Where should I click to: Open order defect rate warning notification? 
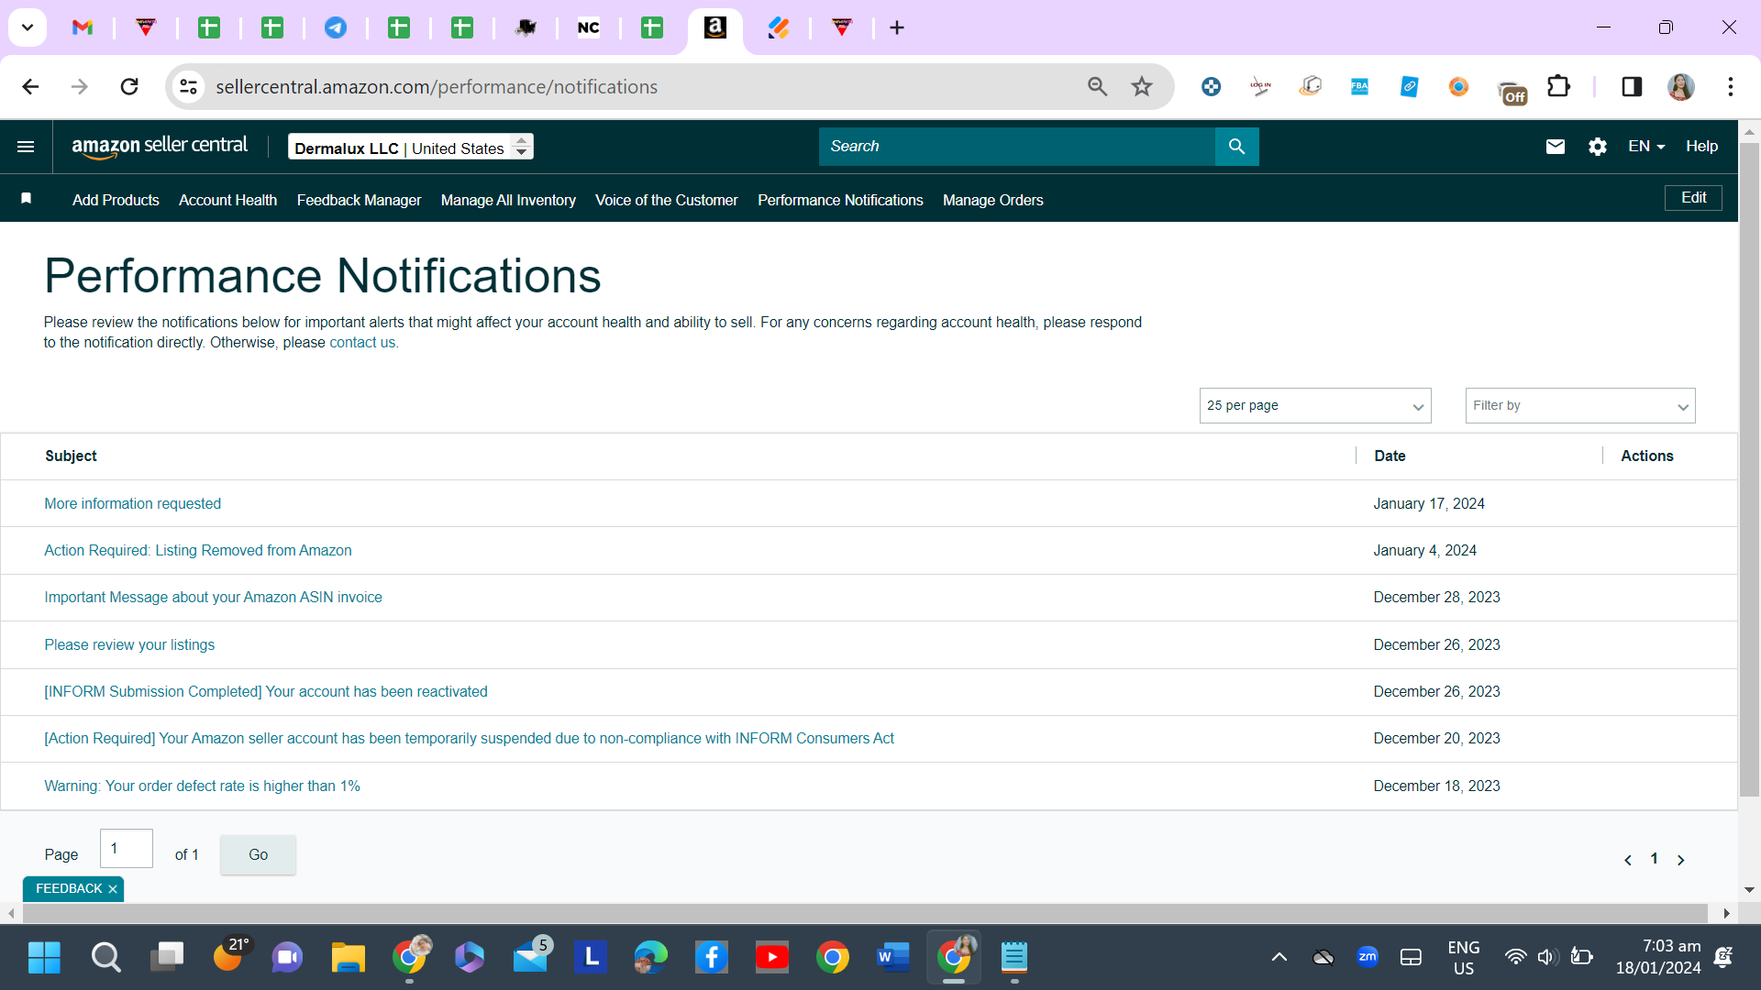point(202,786)
